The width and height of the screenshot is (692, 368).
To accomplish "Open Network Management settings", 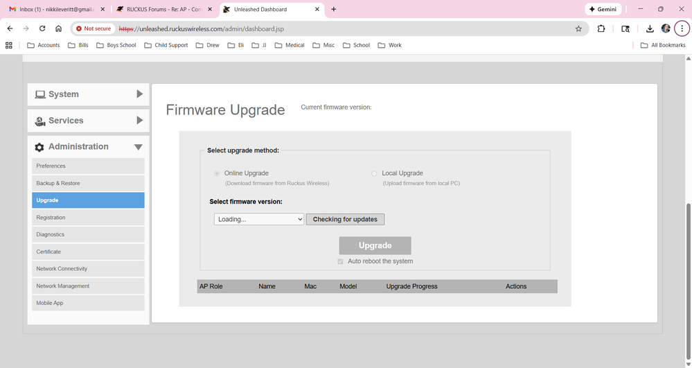I will point(88,286).
